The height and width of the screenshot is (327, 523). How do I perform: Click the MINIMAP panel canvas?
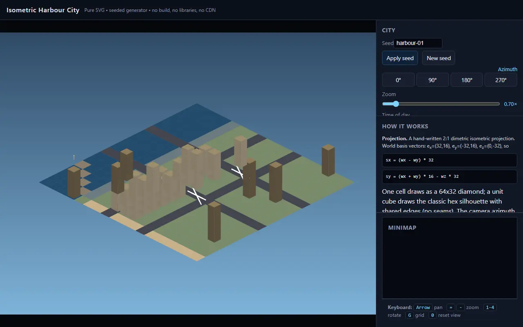pyautogui.click(x=449, y=258)
